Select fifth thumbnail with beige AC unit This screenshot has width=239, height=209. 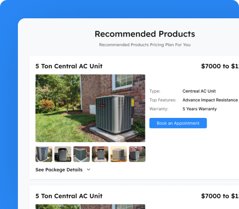pyautogui.click(x=119, y=154)
